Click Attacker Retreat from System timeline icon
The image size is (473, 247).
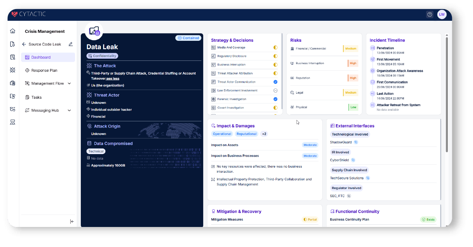373,105
